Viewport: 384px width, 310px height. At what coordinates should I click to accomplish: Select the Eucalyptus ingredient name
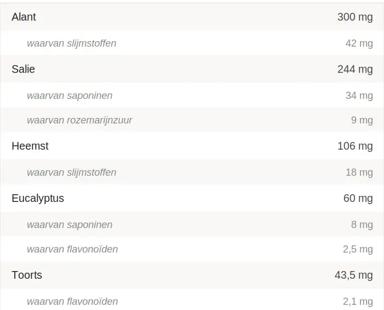pyautogui.click(x=38, y=198)
